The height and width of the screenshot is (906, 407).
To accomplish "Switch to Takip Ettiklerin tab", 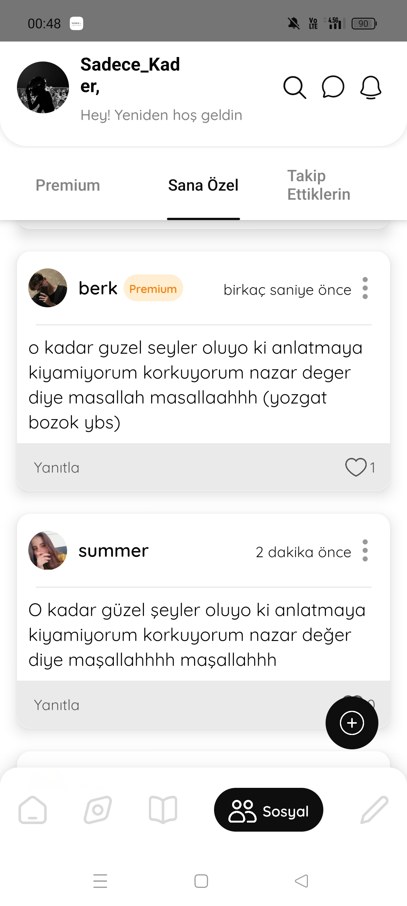I will [x=319, y=185].
